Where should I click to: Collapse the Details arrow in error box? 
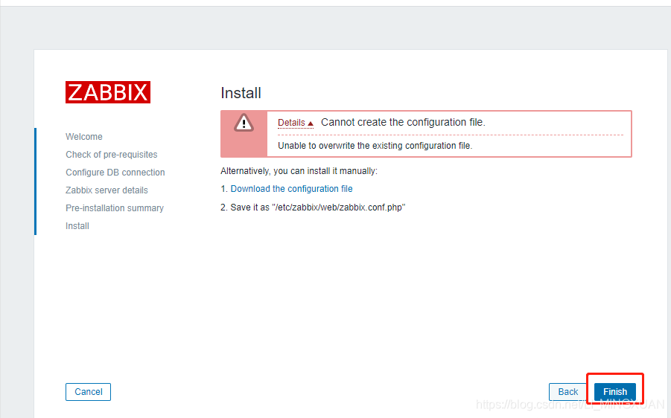click(x=295, y=123)
